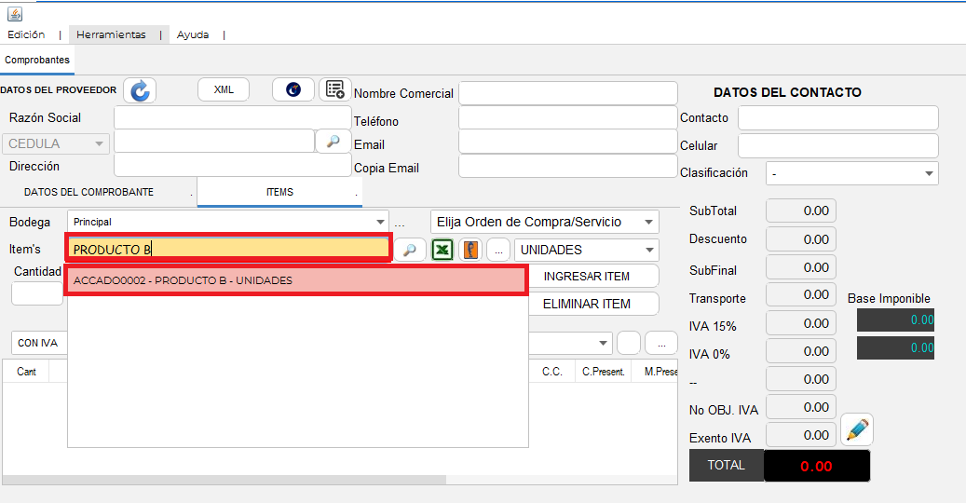The width and height of the screenshot is (966, 503).
Task: Click the horizontal scrollbar below the items table
Action: pyautogui.click(x=224, y=480)
